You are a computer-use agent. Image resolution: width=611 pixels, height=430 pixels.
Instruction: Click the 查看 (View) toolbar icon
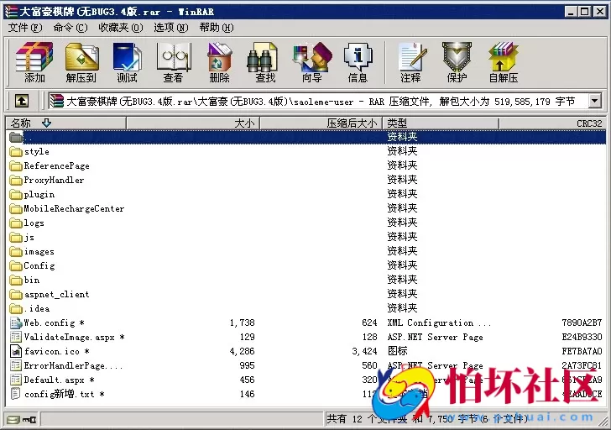pos(173,62)
